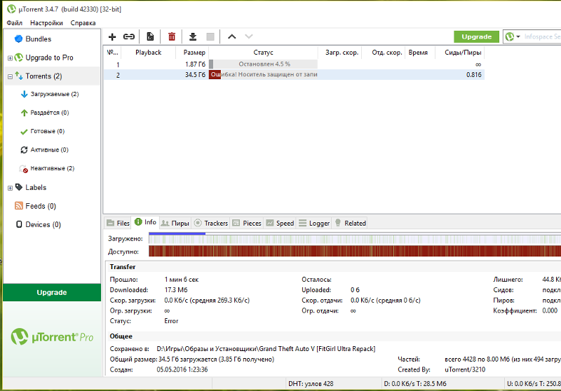Switch to the Files tab
Viewport: 561px width, 391px height.
coord(119,223)
